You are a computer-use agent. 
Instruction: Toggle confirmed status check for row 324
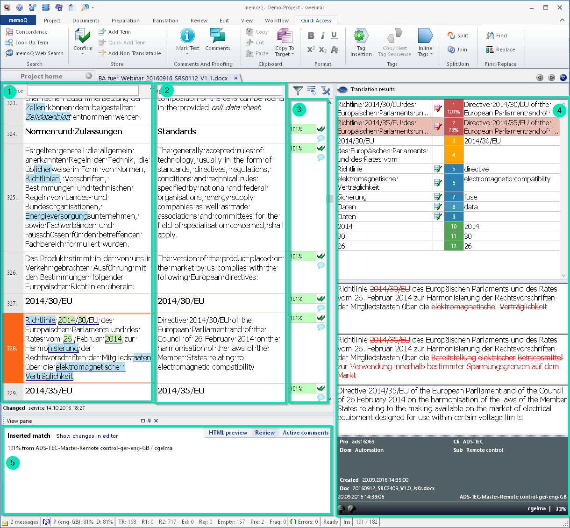(x=321, y=128)
